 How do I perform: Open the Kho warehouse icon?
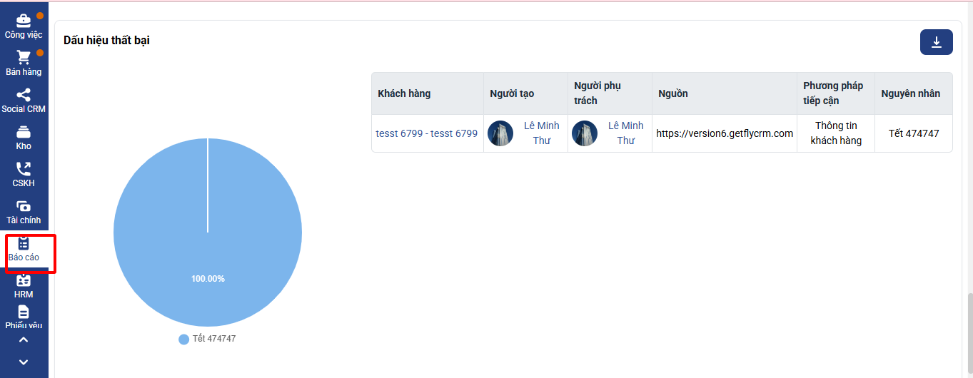pyautogui.click(x=24, y=132)
